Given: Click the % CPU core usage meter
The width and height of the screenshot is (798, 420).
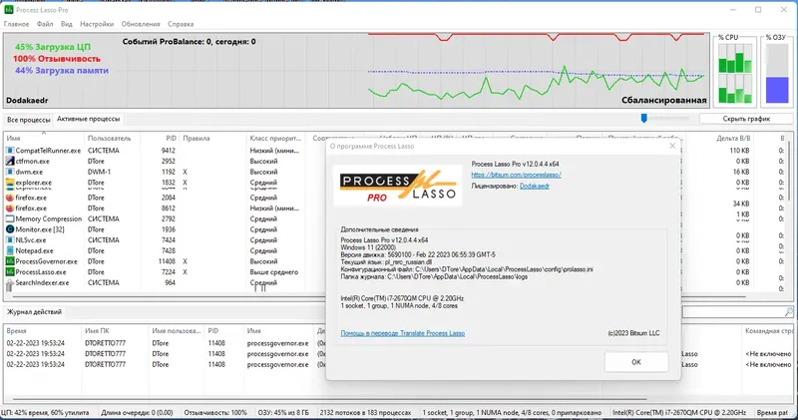Looking at the screenshot, I should (735, 73).
